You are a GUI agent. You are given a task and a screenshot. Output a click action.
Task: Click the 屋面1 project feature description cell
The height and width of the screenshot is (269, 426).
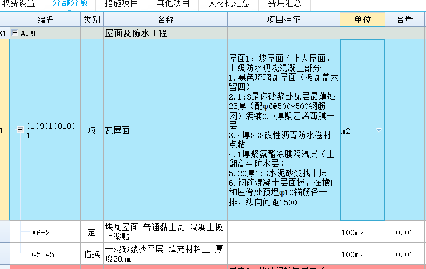pyautogui.click(x=284, y=130)
